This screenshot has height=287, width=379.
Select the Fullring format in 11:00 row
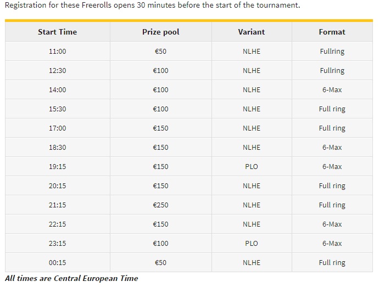pyautogui.click(x=332, y=51)
